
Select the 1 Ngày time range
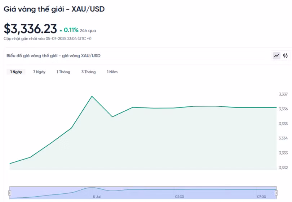pos(16,72)
